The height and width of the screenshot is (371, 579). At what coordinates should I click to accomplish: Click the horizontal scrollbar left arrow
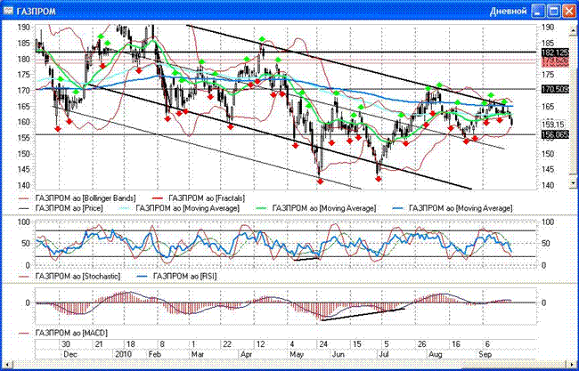point(8,364)
